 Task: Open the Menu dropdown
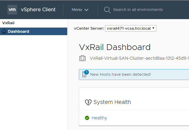tap(80, 10)
